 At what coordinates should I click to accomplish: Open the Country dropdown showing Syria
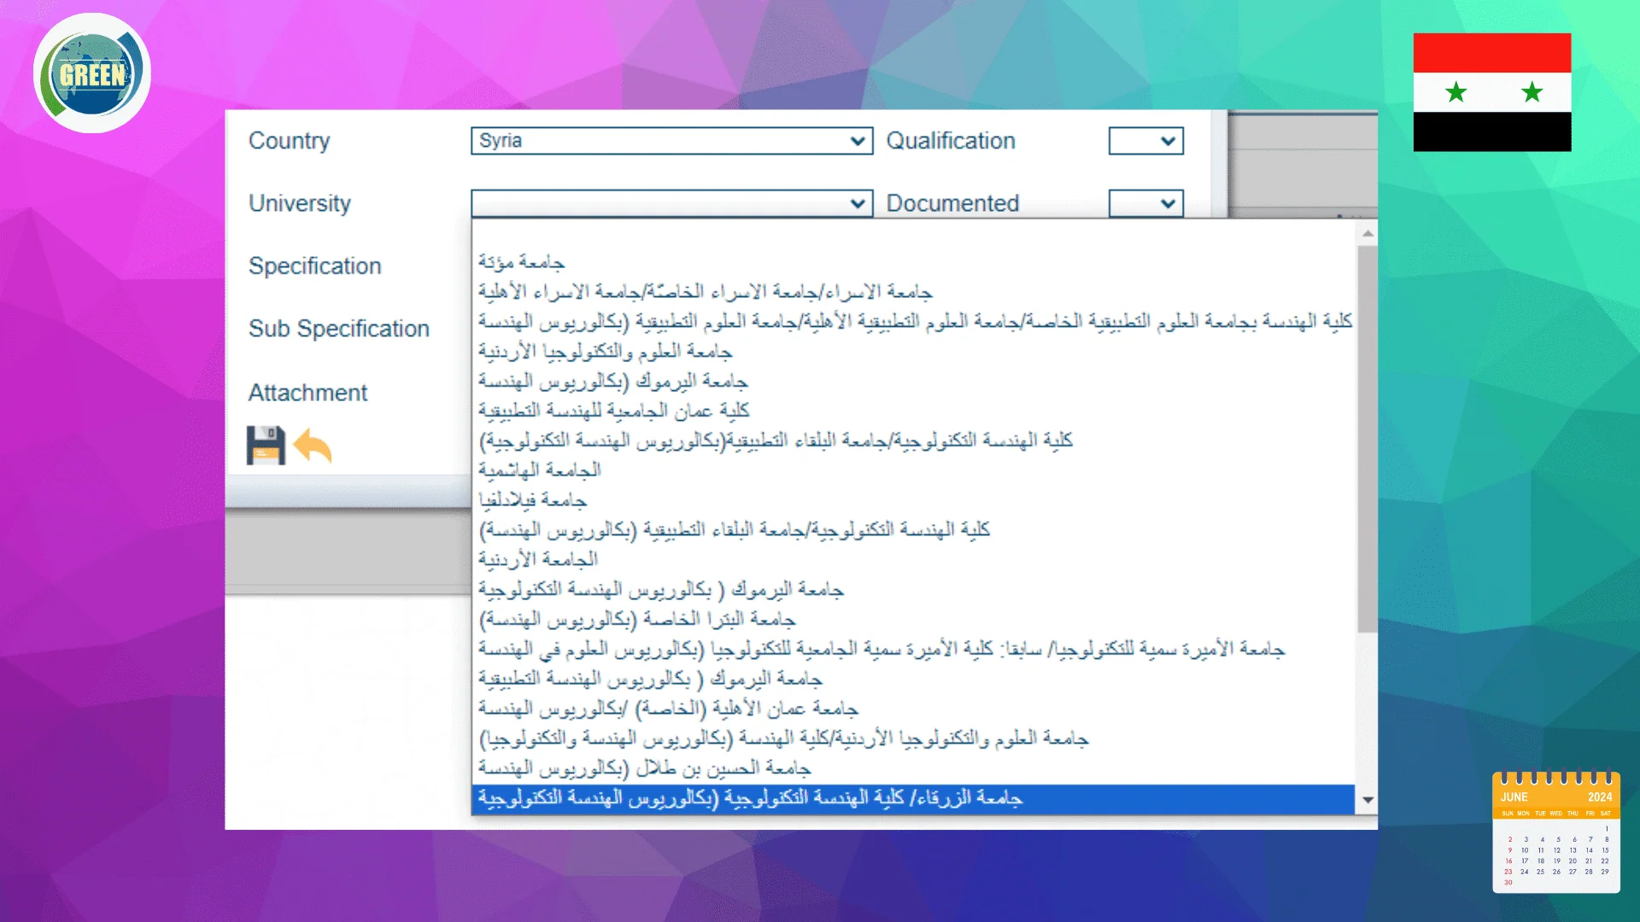671,141
